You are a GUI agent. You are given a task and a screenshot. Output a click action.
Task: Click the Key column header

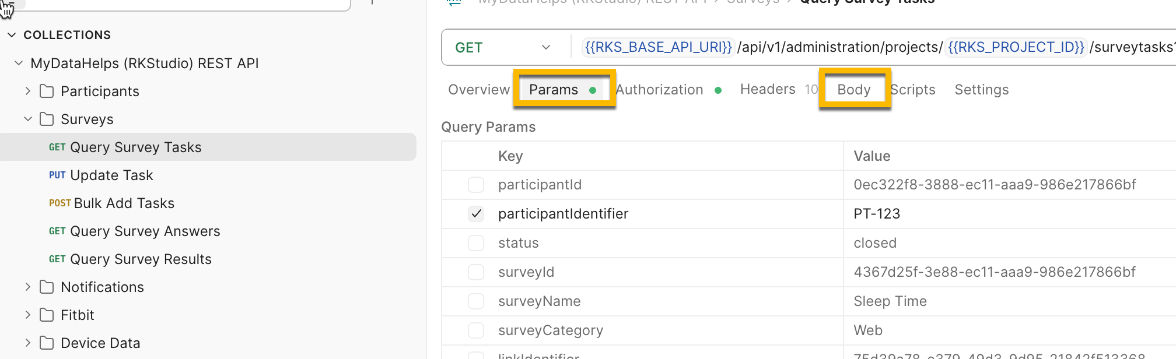click(x=510, y=156)
